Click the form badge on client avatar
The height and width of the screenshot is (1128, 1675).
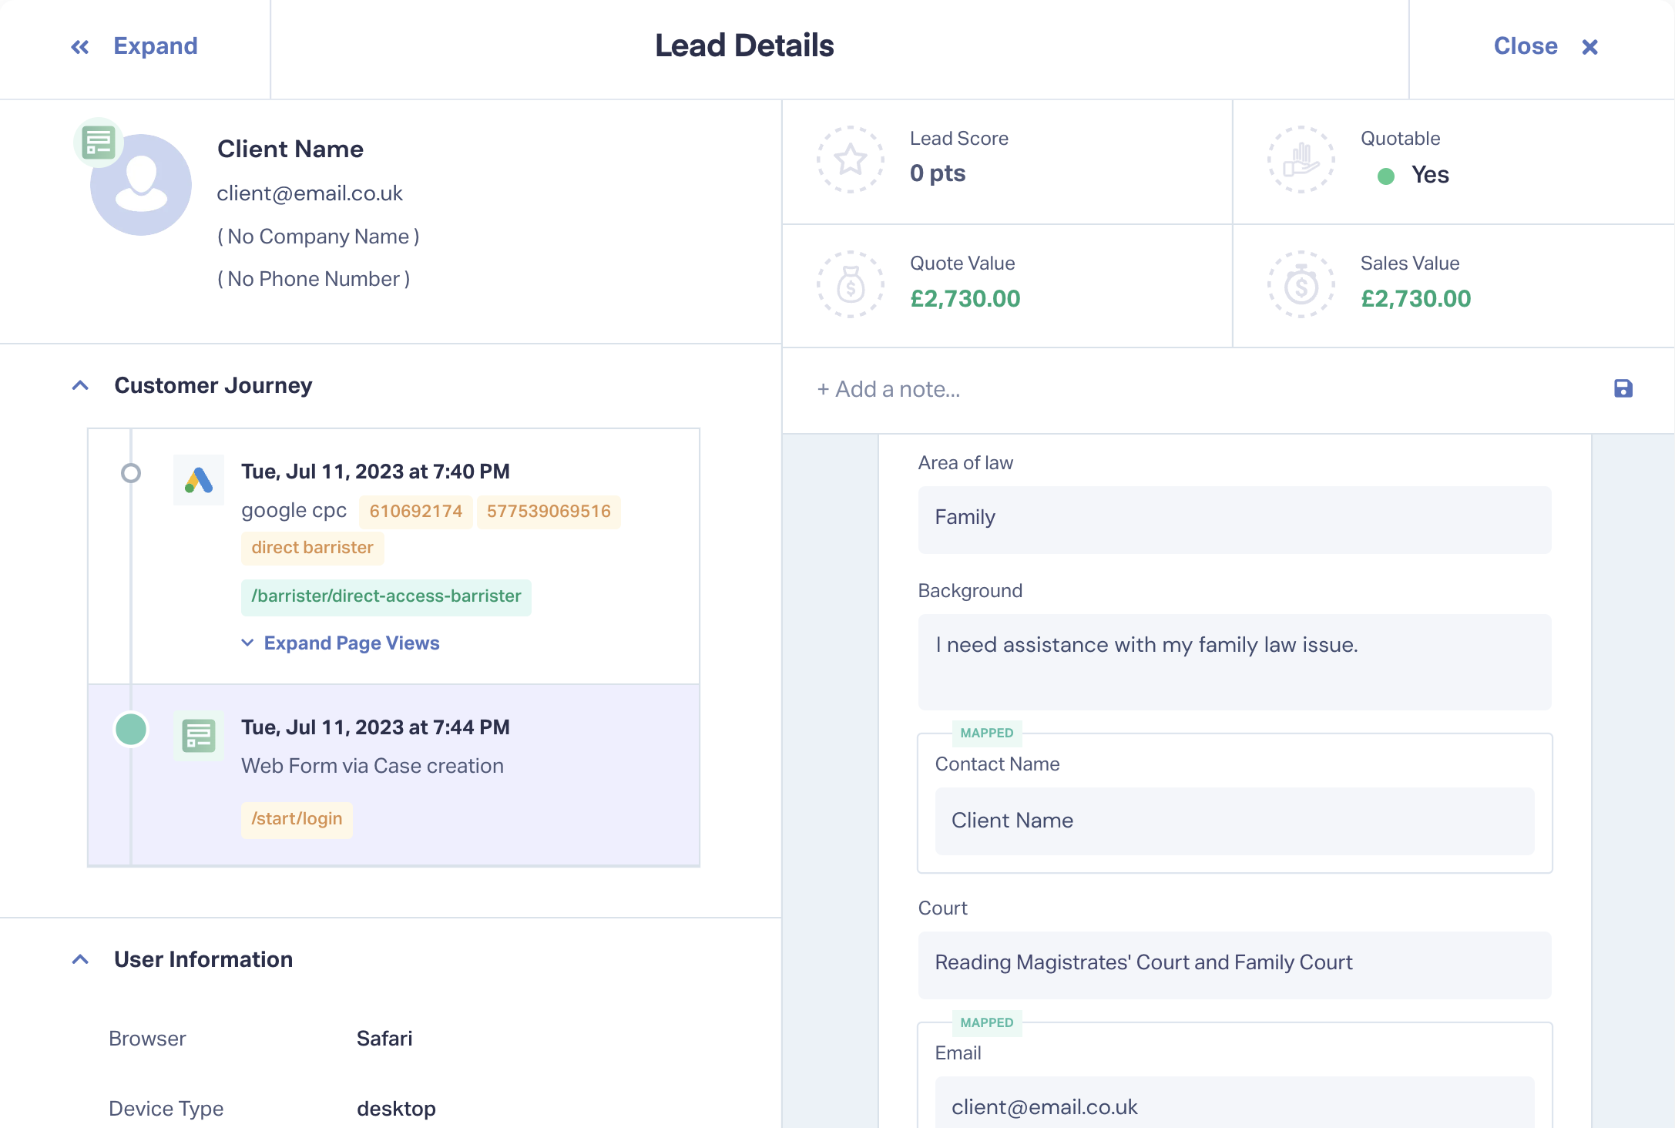(x=99, y=143)
